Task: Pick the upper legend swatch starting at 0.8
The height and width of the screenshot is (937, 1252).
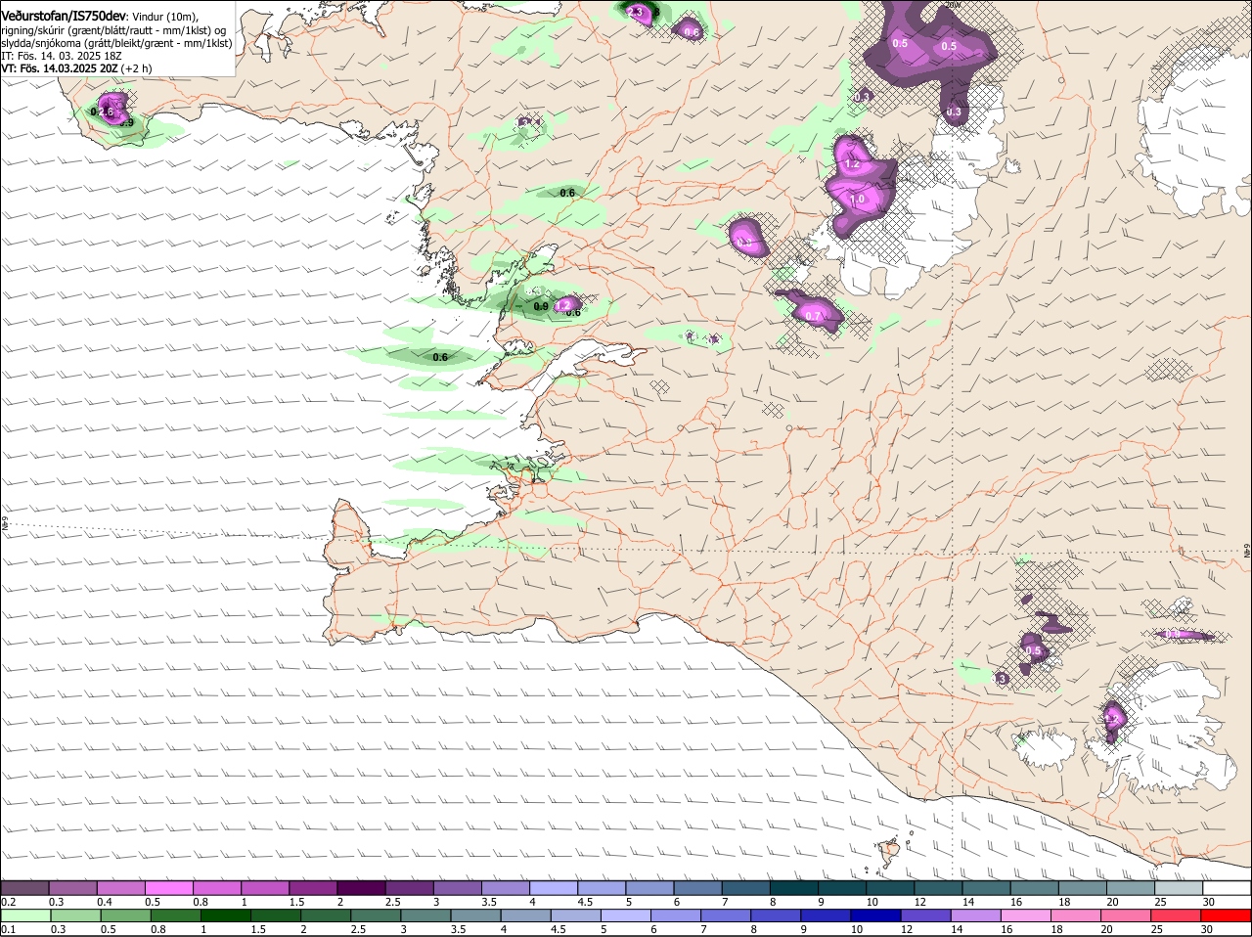Action: point(217,887)
